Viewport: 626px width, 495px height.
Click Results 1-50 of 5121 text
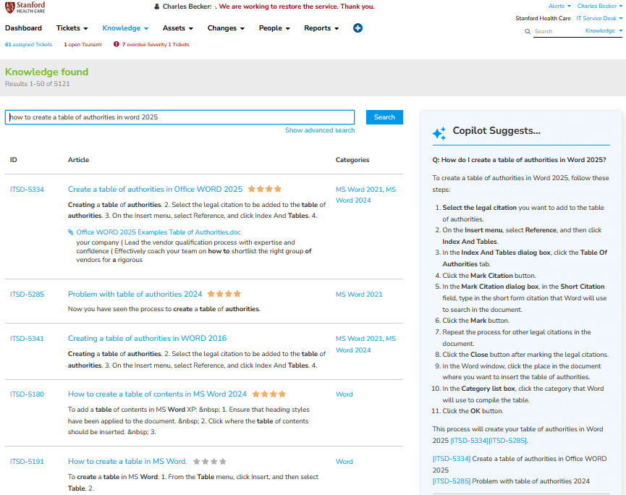click(x=37, y=84)
